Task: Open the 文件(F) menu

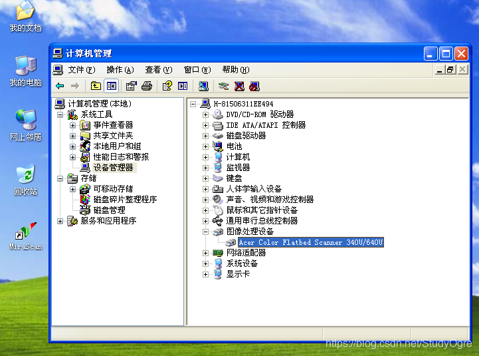Action: pos(82,70)
